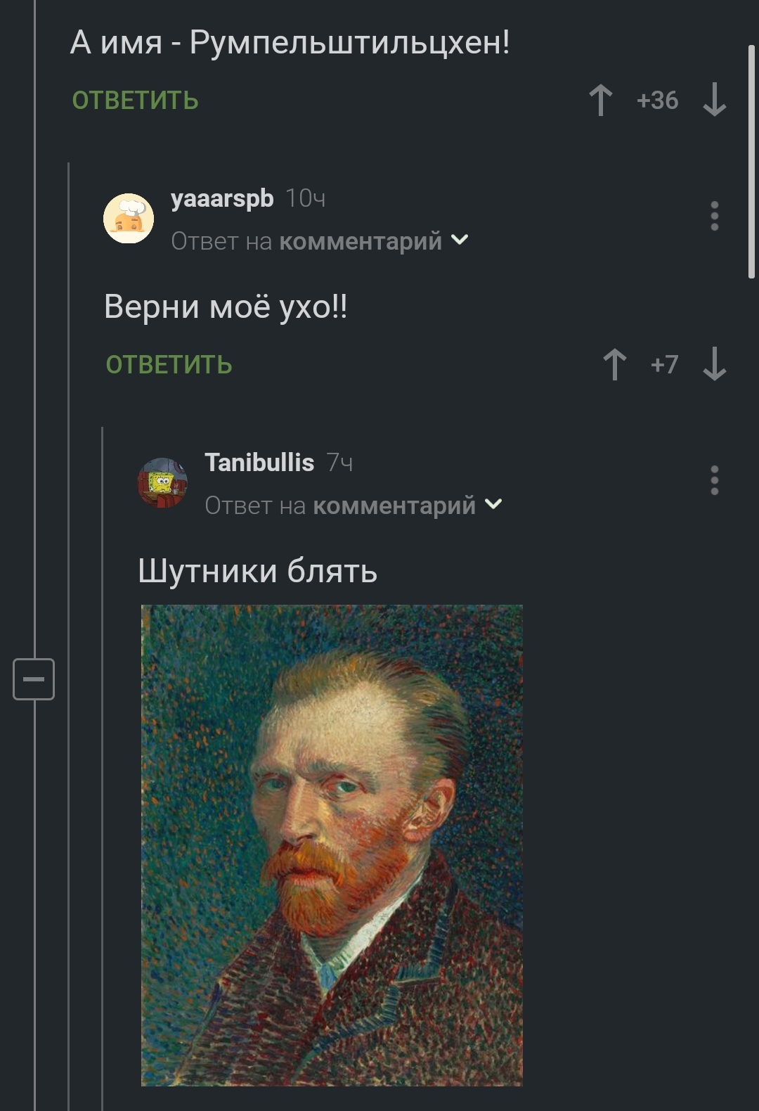Open yaaarspb's chef hat avatar
Screen dimensions: 759x1111
coord(129,219)
